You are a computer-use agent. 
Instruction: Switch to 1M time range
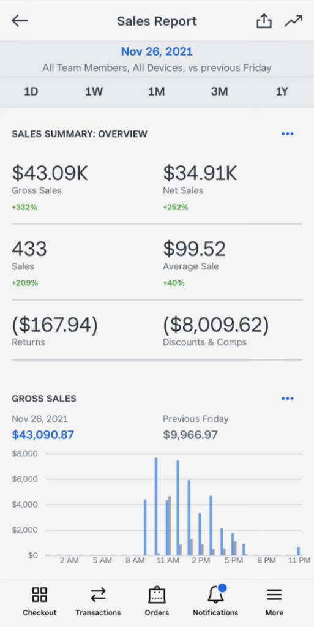pyautogui.click(x=157, y=92)
